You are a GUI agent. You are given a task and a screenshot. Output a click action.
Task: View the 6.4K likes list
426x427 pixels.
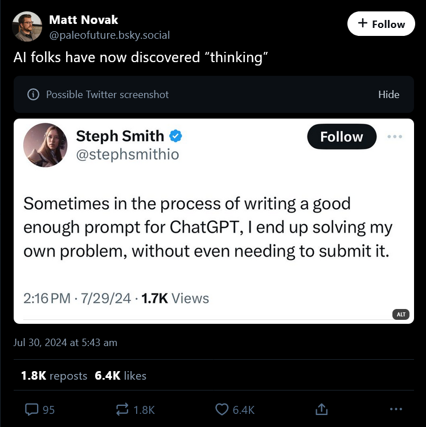(x=121, y=376)
